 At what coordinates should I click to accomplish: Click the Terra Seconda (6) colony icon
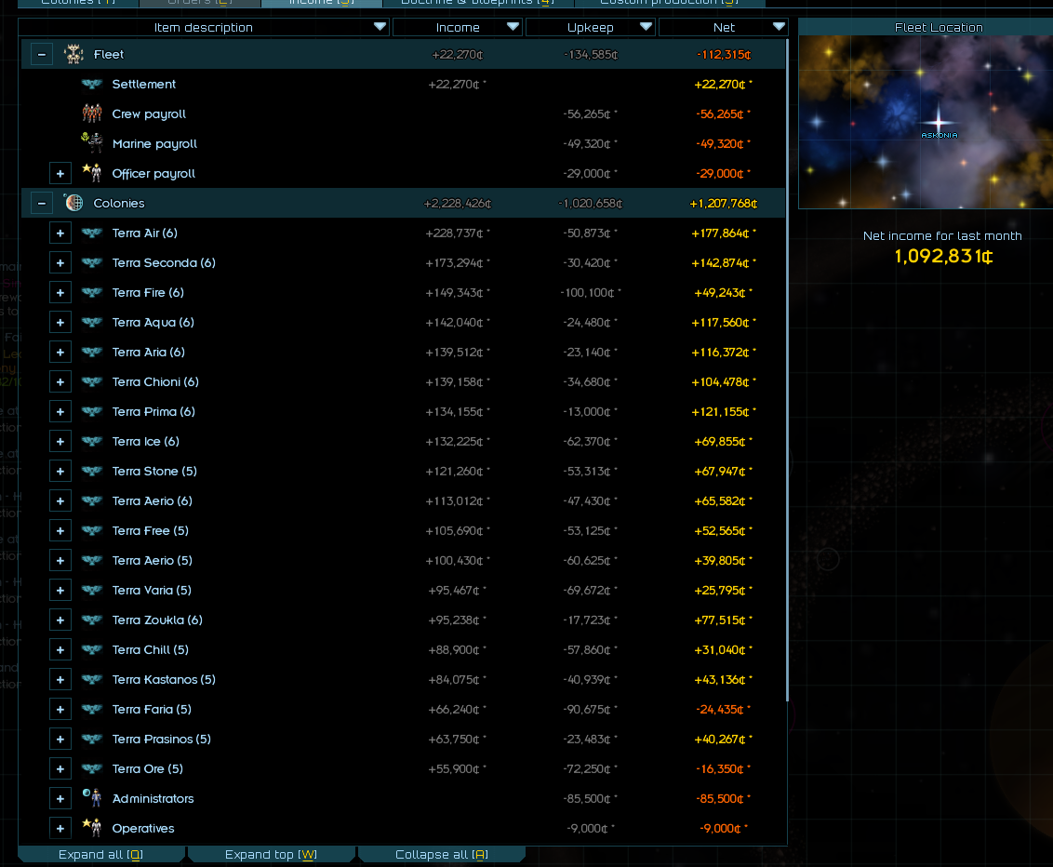(x=92, y=262)
